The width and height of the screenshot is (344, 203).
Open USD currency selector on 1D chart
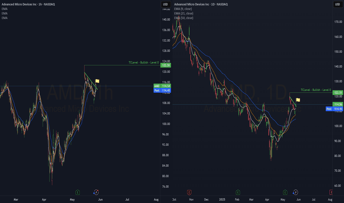point(337,4)
